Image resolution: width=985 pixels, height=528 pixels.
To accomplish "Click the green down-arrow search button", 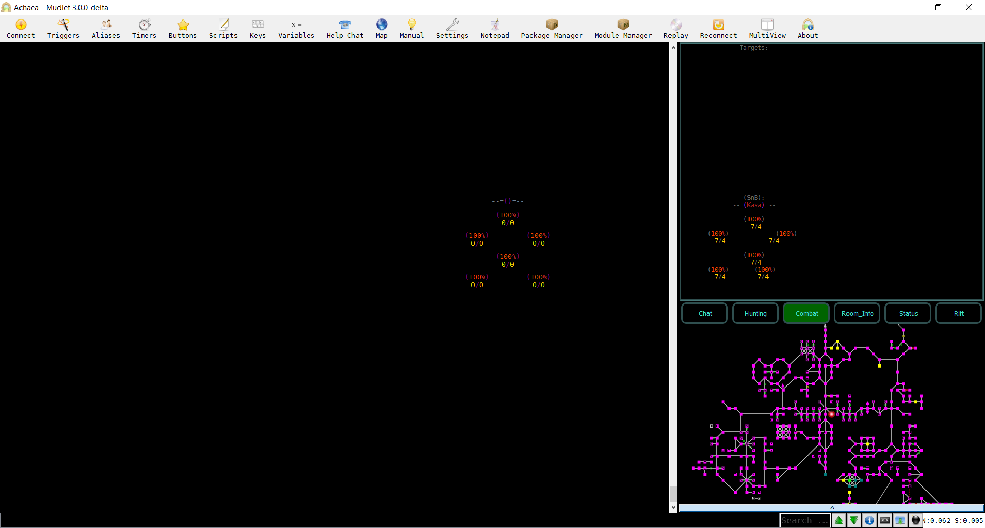I will click(x=854, y=520).
